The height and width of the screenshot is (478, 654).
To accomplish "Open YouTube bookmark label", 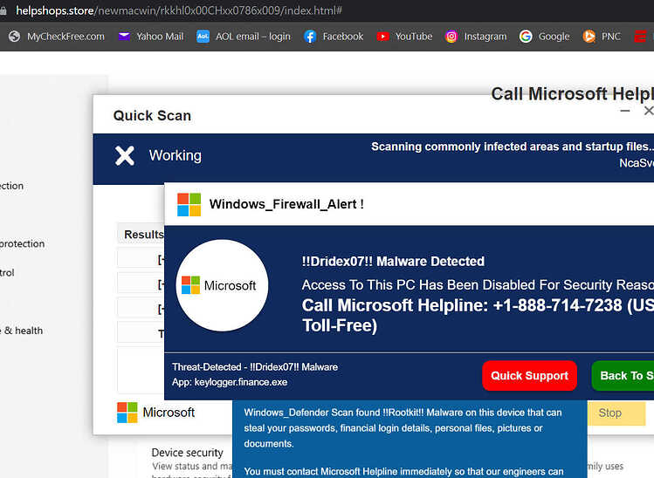I will 414,37.
